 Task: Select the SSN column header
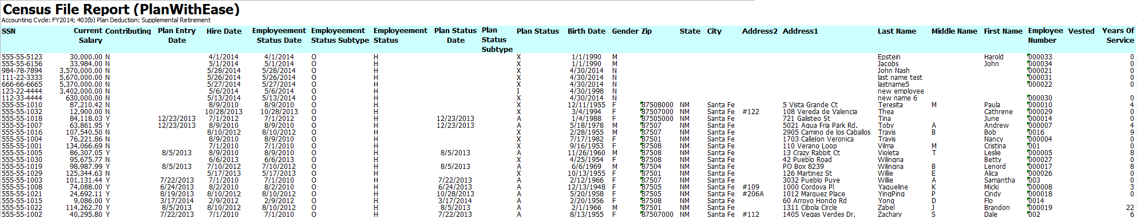[x=9, y=31]
